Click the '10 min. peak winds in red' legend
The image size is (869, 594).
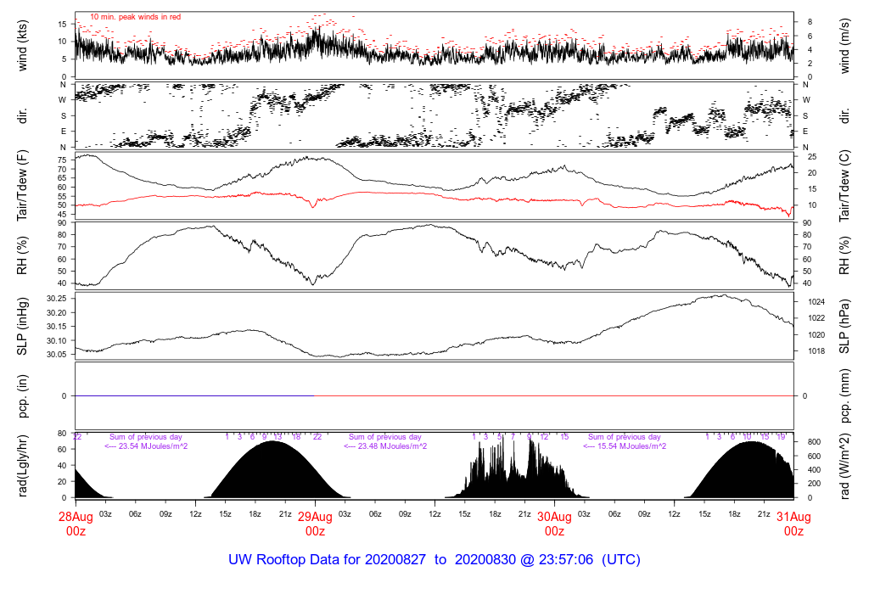(135, 16)
